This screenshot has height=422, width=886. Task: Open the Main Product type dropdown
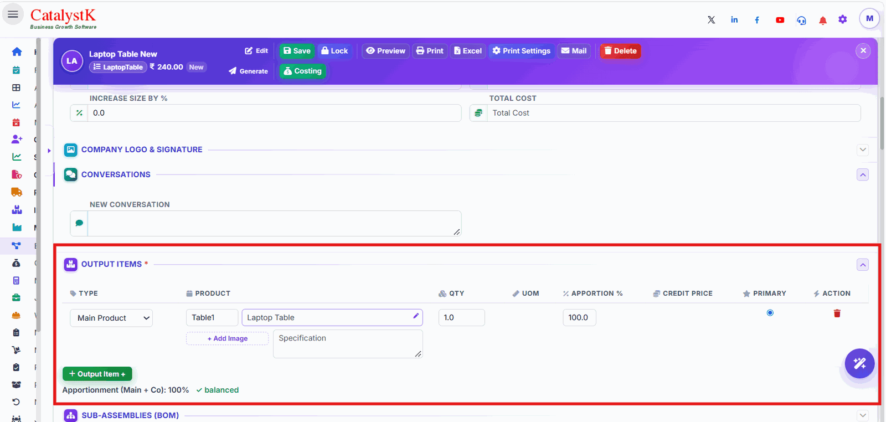tap(111, 318)
